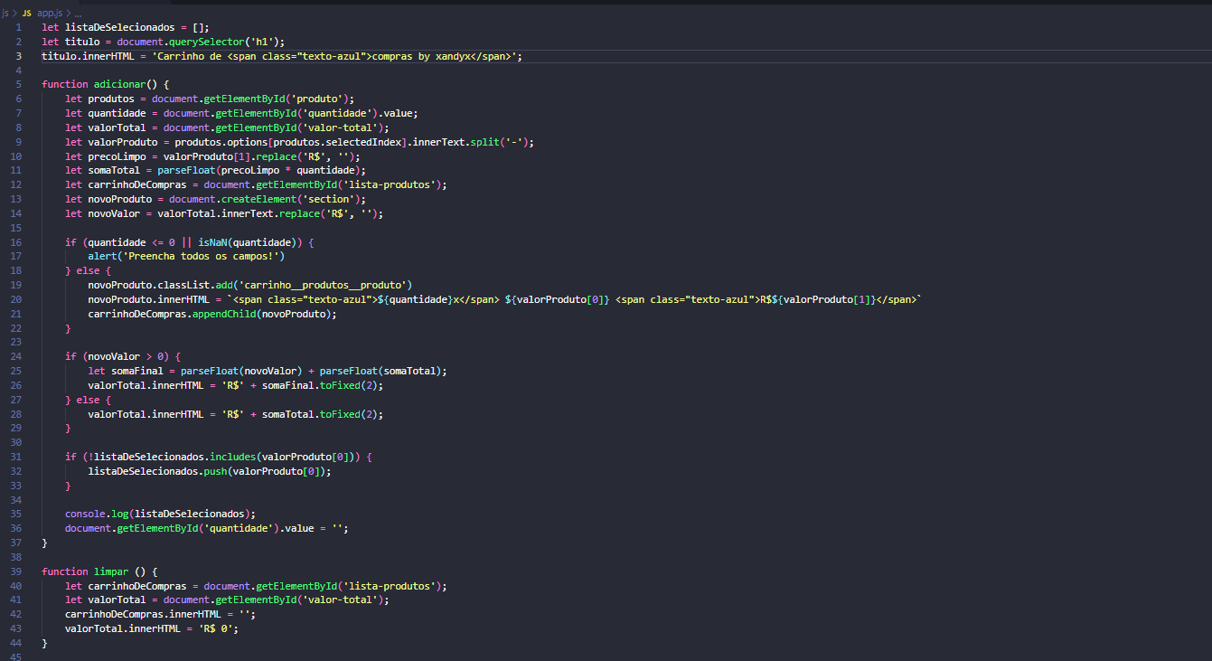Screen dimensions: 1212x661
Task: Click line number 1 in the gutter
Action: (18, 27)
